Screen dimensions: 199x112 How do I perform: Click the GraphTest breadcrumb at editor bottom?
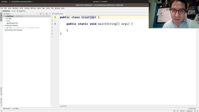[x=63, y=106]
